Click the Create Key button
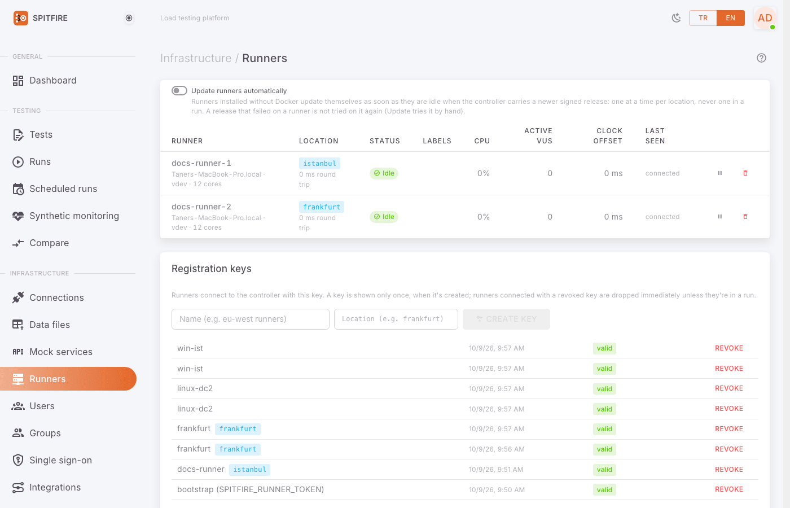This screenshot has height=508, width=790. pos(506,319)
